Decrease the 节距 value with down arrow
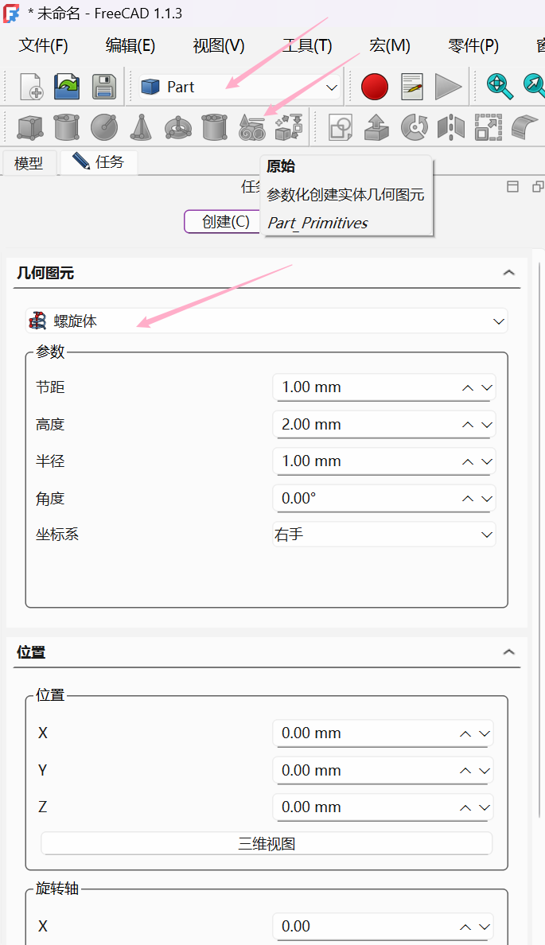 [x=487, y=387]
